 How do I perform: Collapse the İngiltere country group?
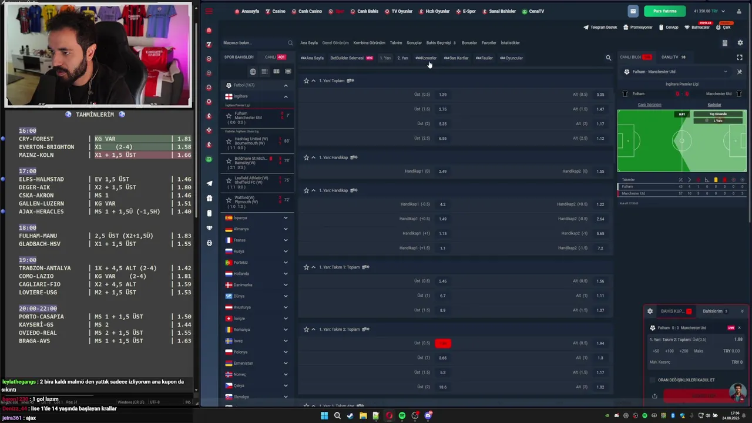point(286,96)
